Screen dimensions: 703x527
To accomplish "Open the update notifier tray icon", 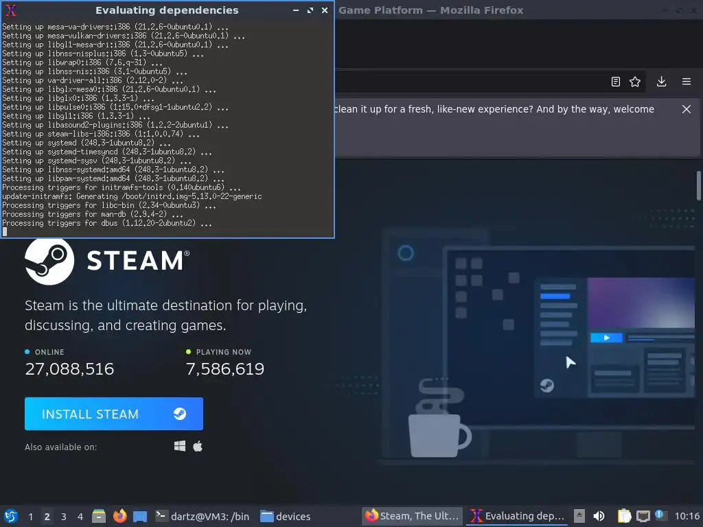I will pyautogui.click(x=661, y=515).
